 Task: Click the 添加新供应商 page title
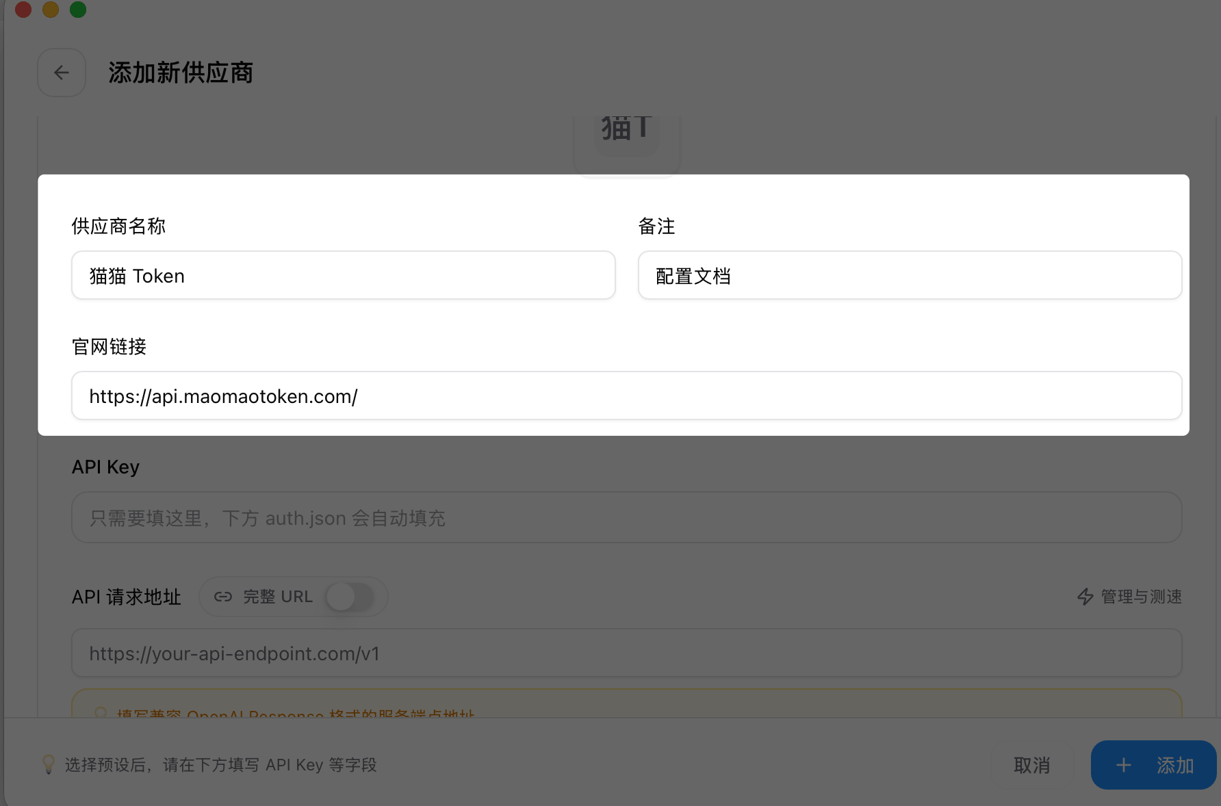click(181, 73)
